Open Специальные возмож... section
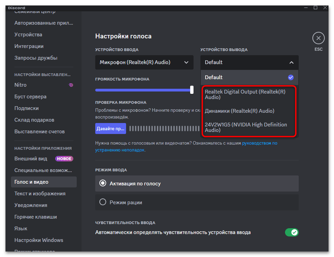 pos(44,170)
